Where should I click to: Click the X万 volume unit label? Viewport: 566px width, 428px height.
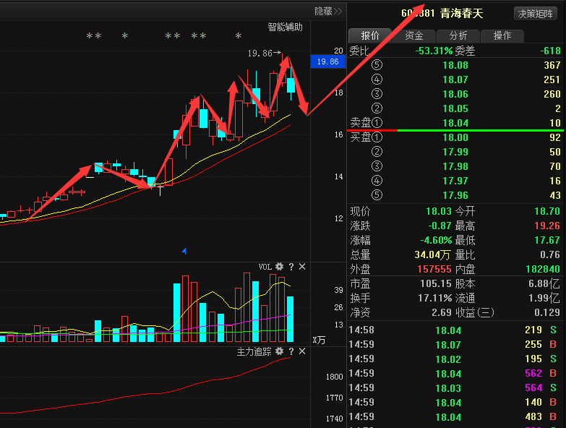319,339
